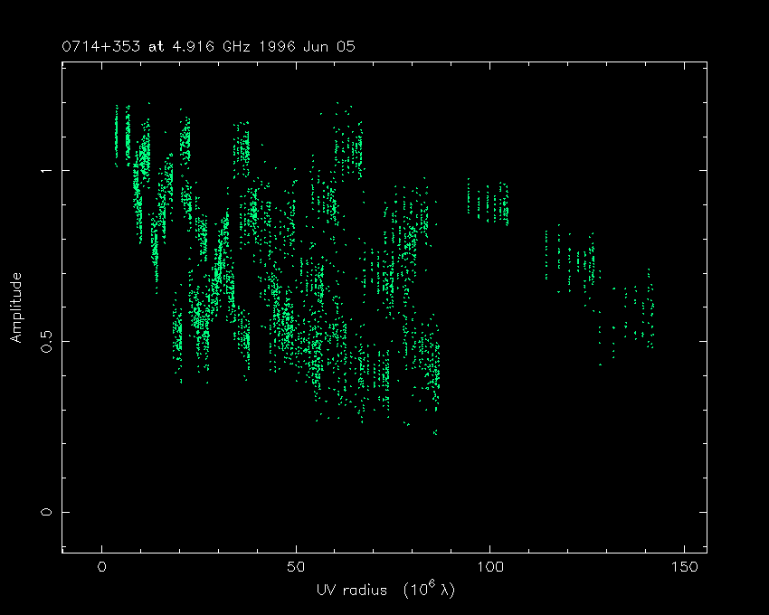Click the y-axis tick label "0.5"
Screen dimensions: 769x615
click(x=43, y=341)
